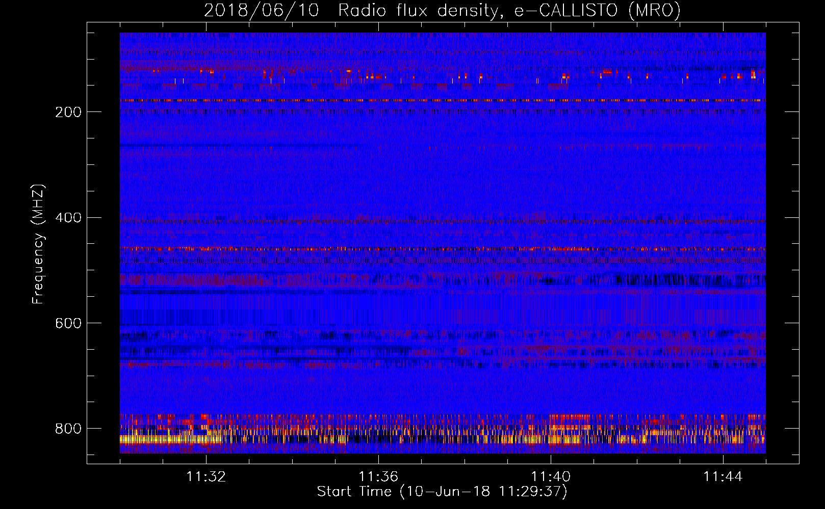Click the '11:40' time tick label
The image size is (825, 509).
point(551,477)
